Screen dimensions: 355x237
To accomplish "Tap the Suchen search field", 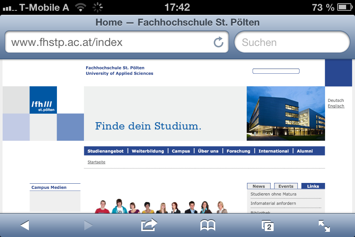I will pos(292,42).
